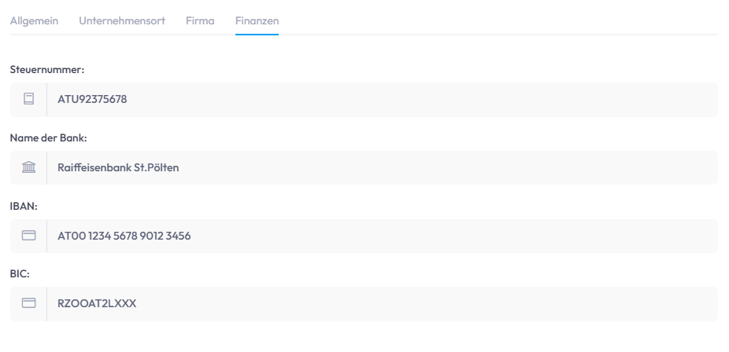Click the "Name der Bank:" label
Screen dimensions: 729x352
pyautogui.click(x=48, y=138)
